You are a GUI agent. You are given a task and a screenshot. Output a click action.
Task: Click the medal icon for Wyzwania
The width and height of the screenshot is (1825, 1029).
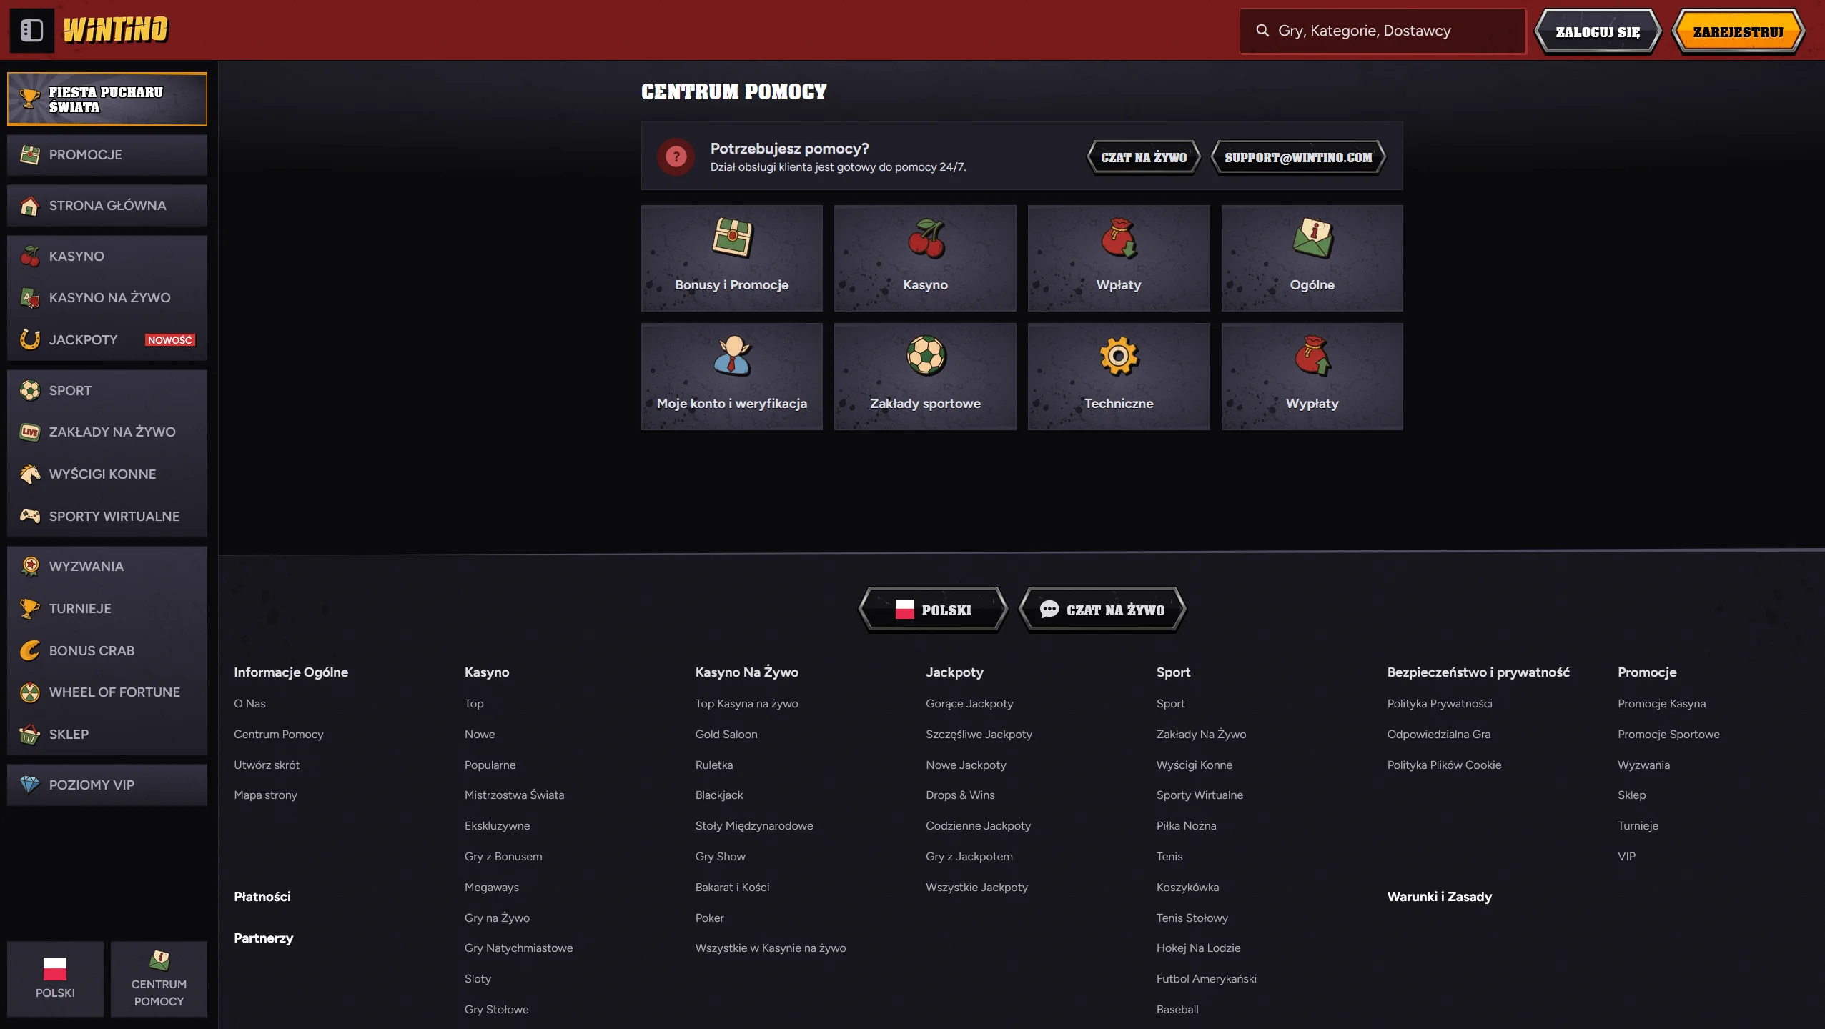pos(29,566)
